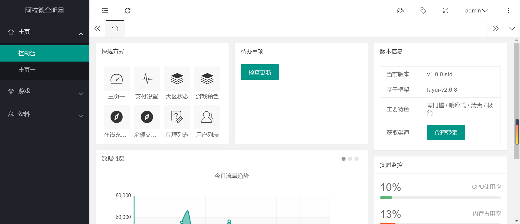Viewport: 520px width, 224px height.
Task: Click the scrollbar up arrow
Action: pos(517,40)
